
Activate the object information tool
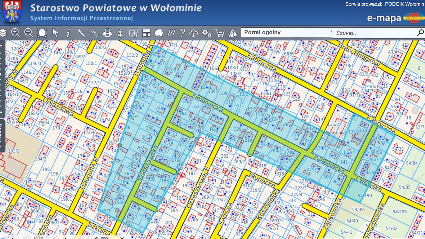tap(68, 33)
